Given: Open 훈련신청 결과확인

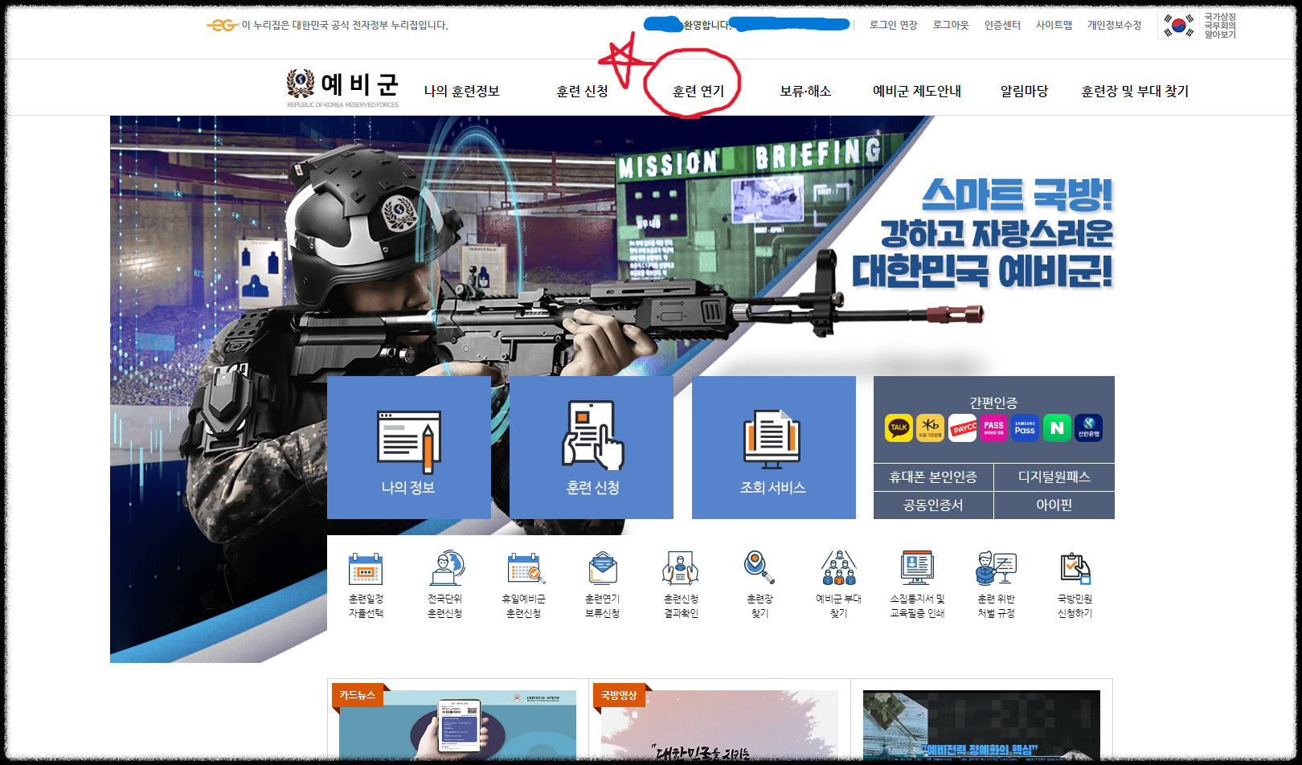Looking at the screenshot, I should 680,583.
